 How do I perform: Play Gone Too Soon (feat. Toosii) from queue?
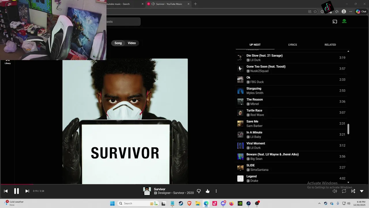291,69
